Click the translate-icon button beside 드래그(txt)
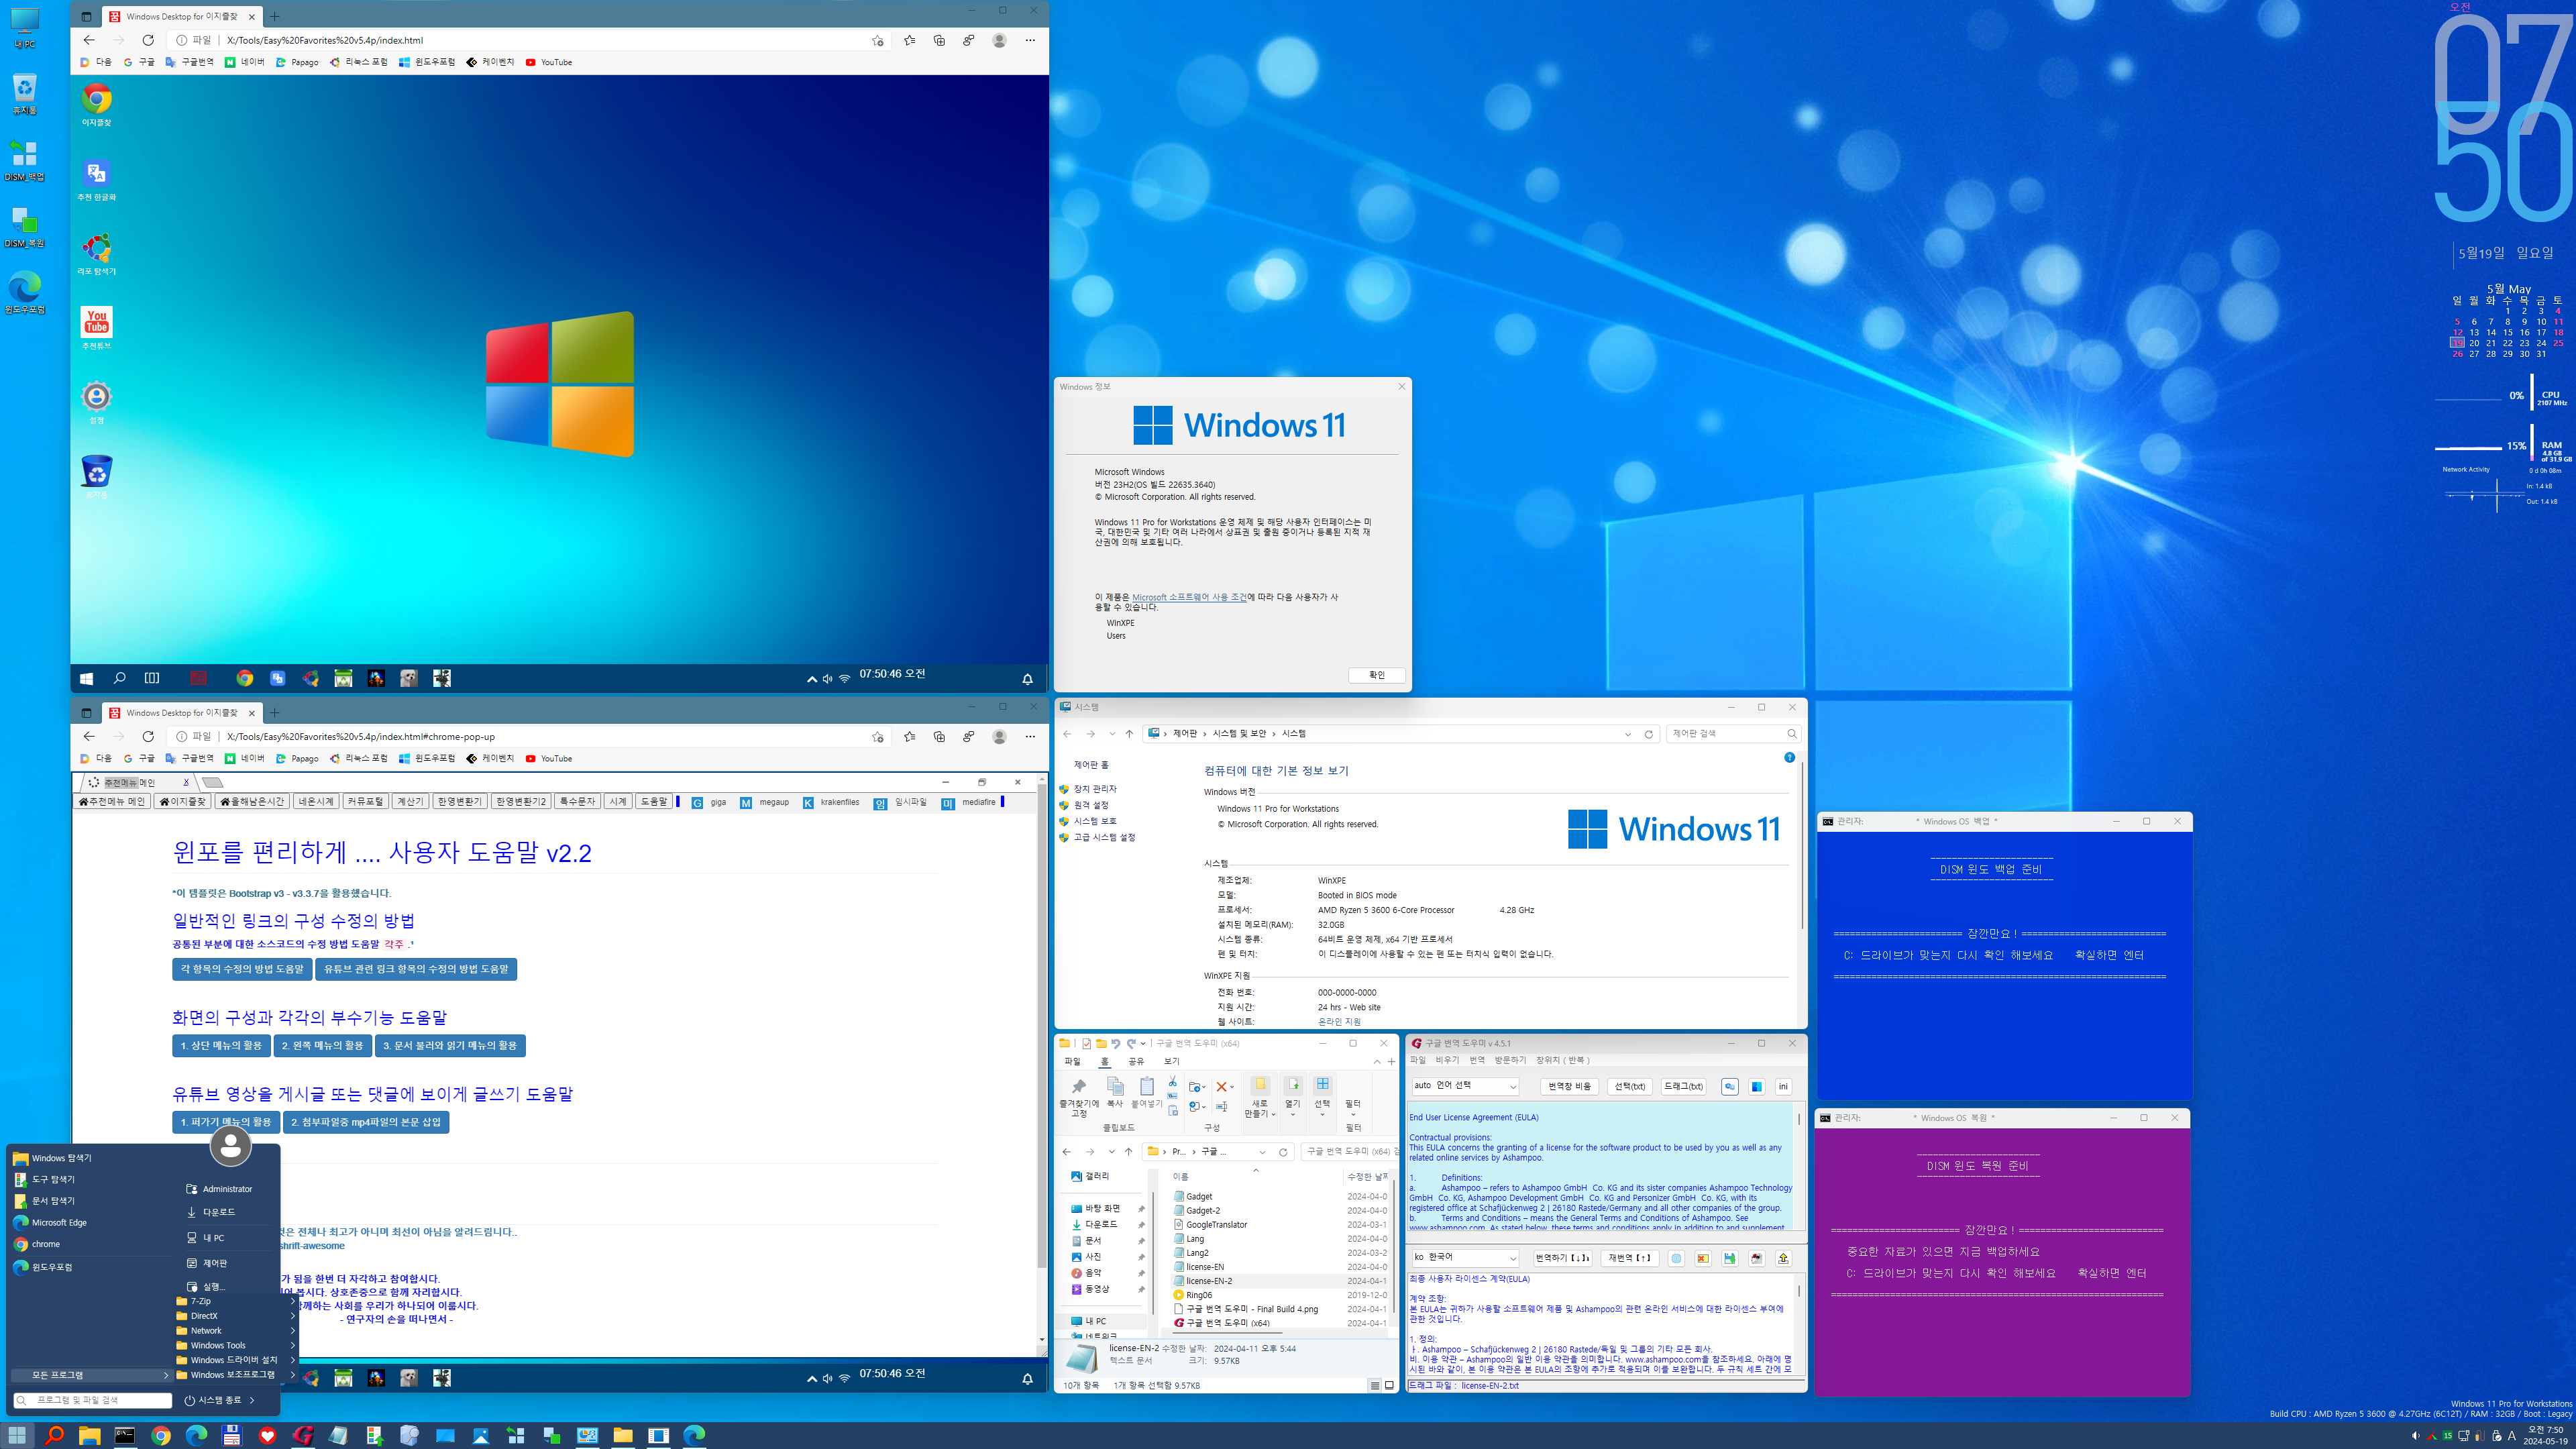The height and width of the screenshot is (1449, 2576). 1729,1086
